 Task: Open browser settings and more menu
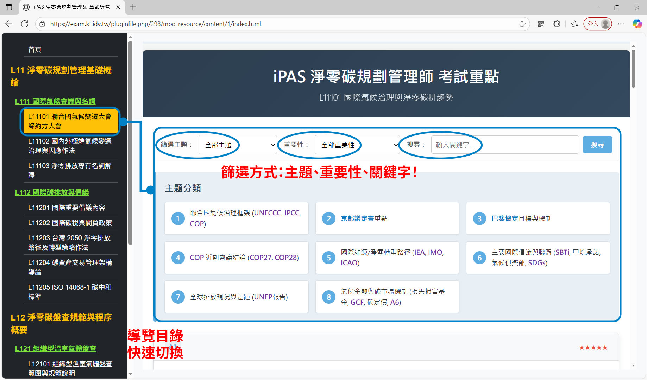click(621, 24)
